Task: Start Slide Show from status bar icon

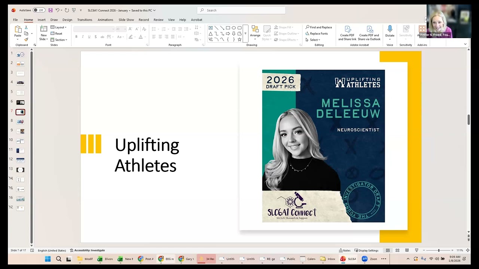Action: [x=417, y=250]
